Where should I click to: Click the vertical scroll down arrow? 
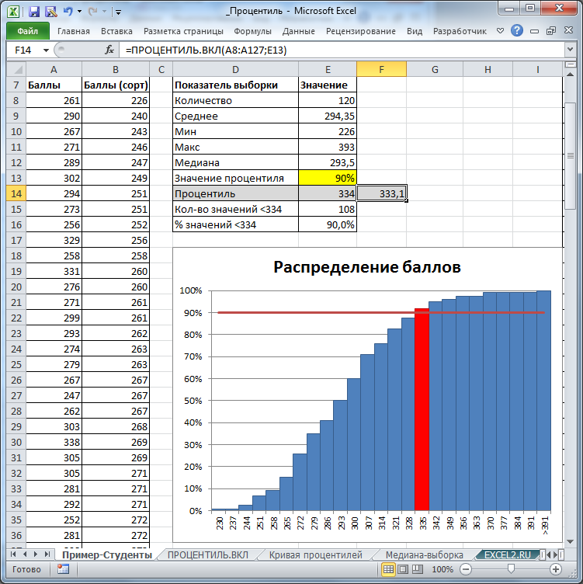coord(570,541)
